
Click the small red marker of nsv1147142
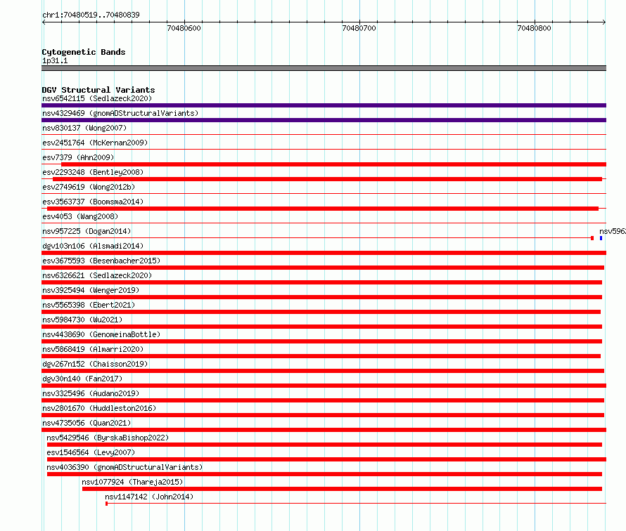[x=107, y=504]
